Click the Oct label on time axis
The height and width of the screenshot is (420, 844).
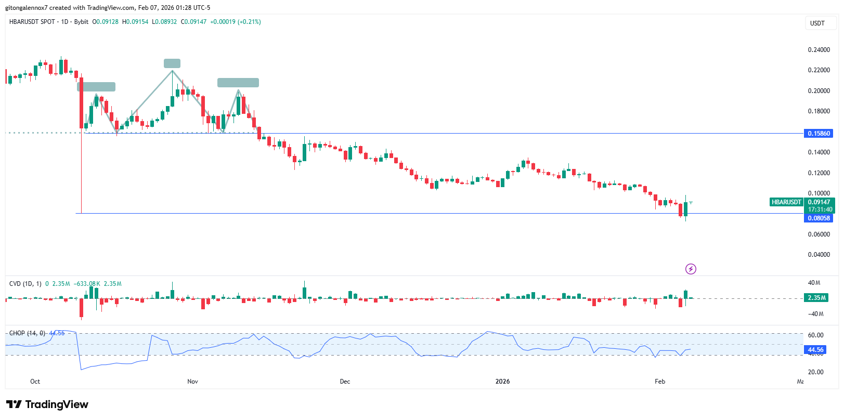[35, 382]
